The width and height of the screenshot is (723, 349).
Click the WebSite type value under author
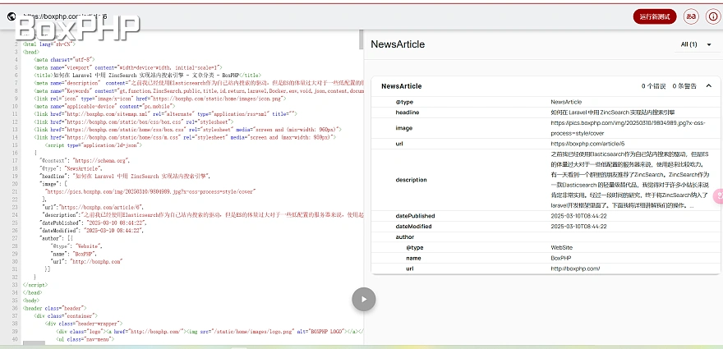(562, 247)
